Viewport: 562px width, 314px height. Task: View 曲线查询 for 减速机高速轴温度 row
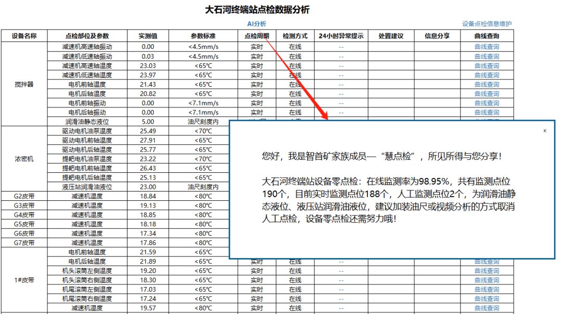[487, 65]
